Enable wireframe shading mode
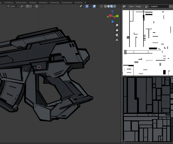The width and height of the screenshot is (173, 144). tap(105, 6)
